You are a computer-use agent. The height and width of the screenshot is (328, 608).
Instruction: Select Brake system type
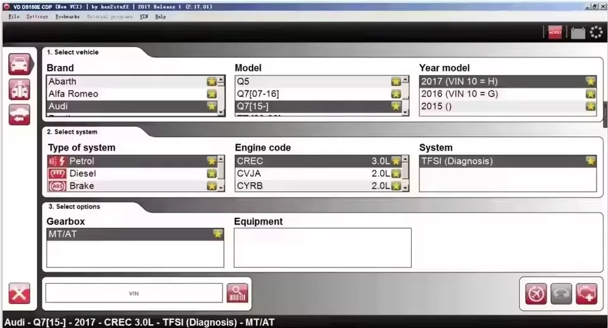pyautogui.click(x=132, y=186)
